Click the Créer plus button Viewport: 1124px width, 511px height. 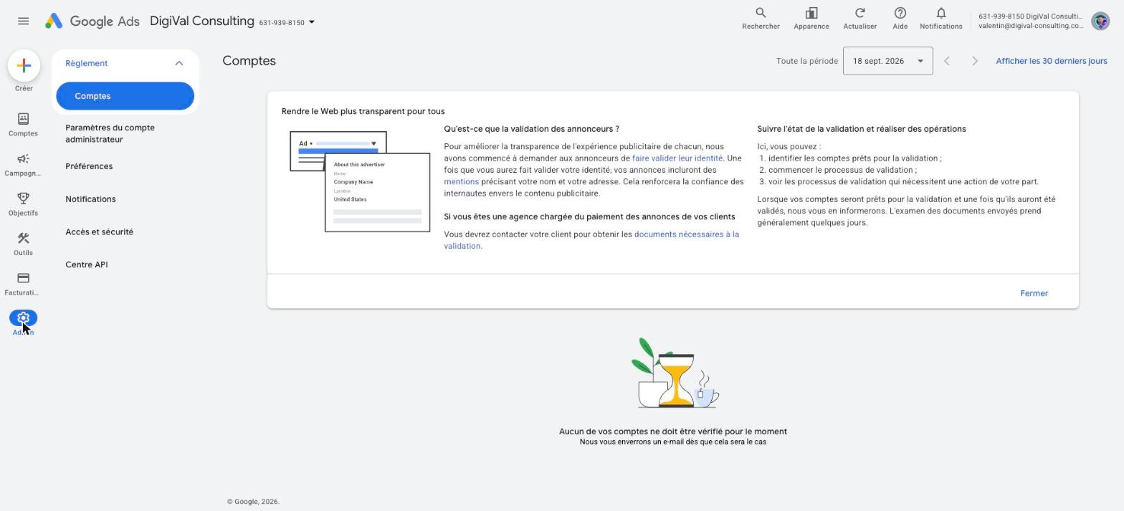[x=24, y=65]
